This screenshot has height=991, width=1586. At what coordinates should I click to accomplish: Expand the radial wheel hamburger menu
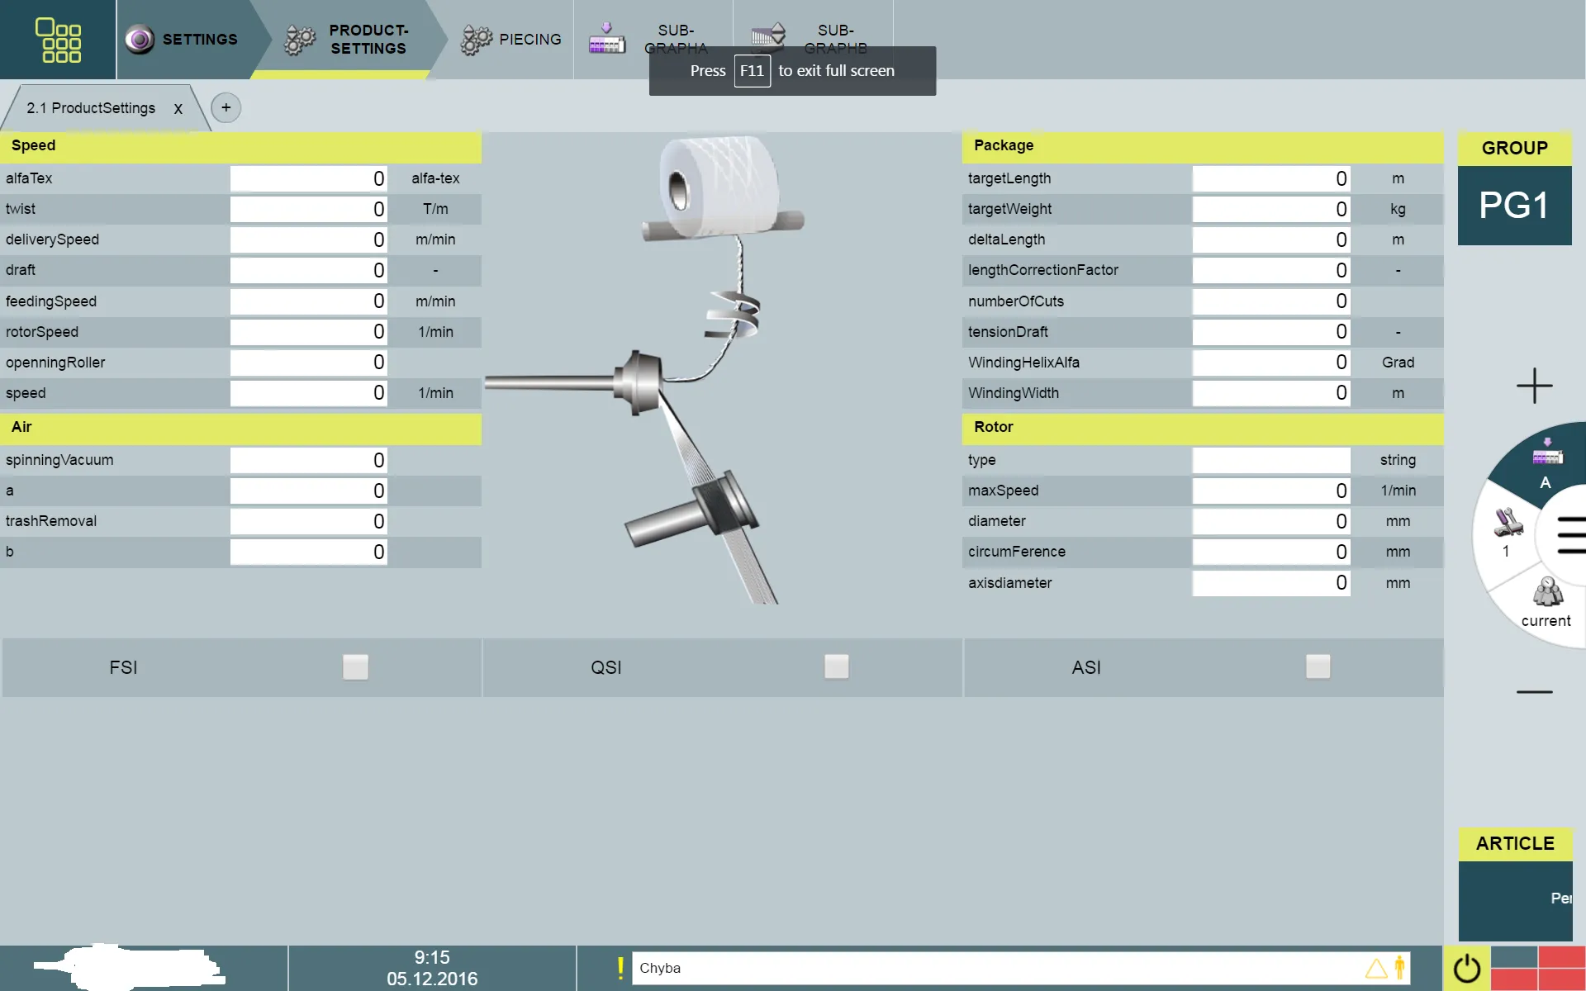(1569, 535)
